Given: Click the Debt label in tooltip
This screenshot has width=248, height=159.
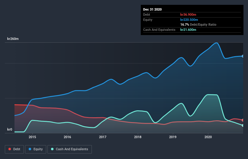Looking at the screenshot, I should click(x=147, y=15).
